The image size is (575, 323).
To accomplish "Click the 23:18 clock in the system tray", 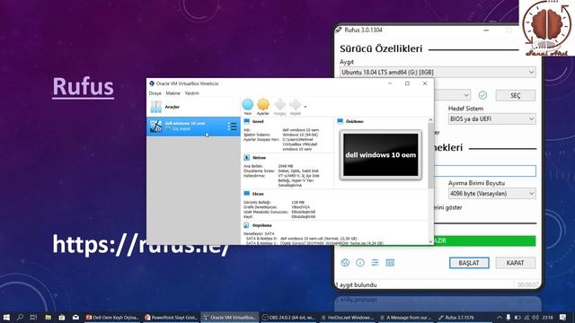I will pyautogui.click(x=547, y=318).
